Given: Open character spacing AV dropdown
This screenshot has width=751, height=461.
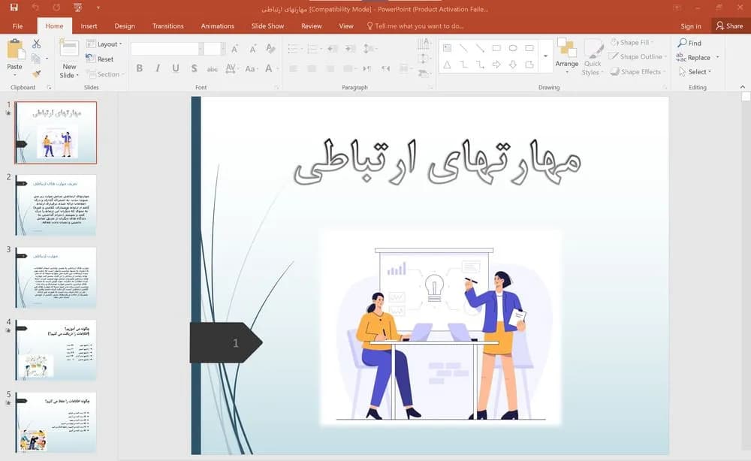Looking at the screenshot, I should coord(231,68).
